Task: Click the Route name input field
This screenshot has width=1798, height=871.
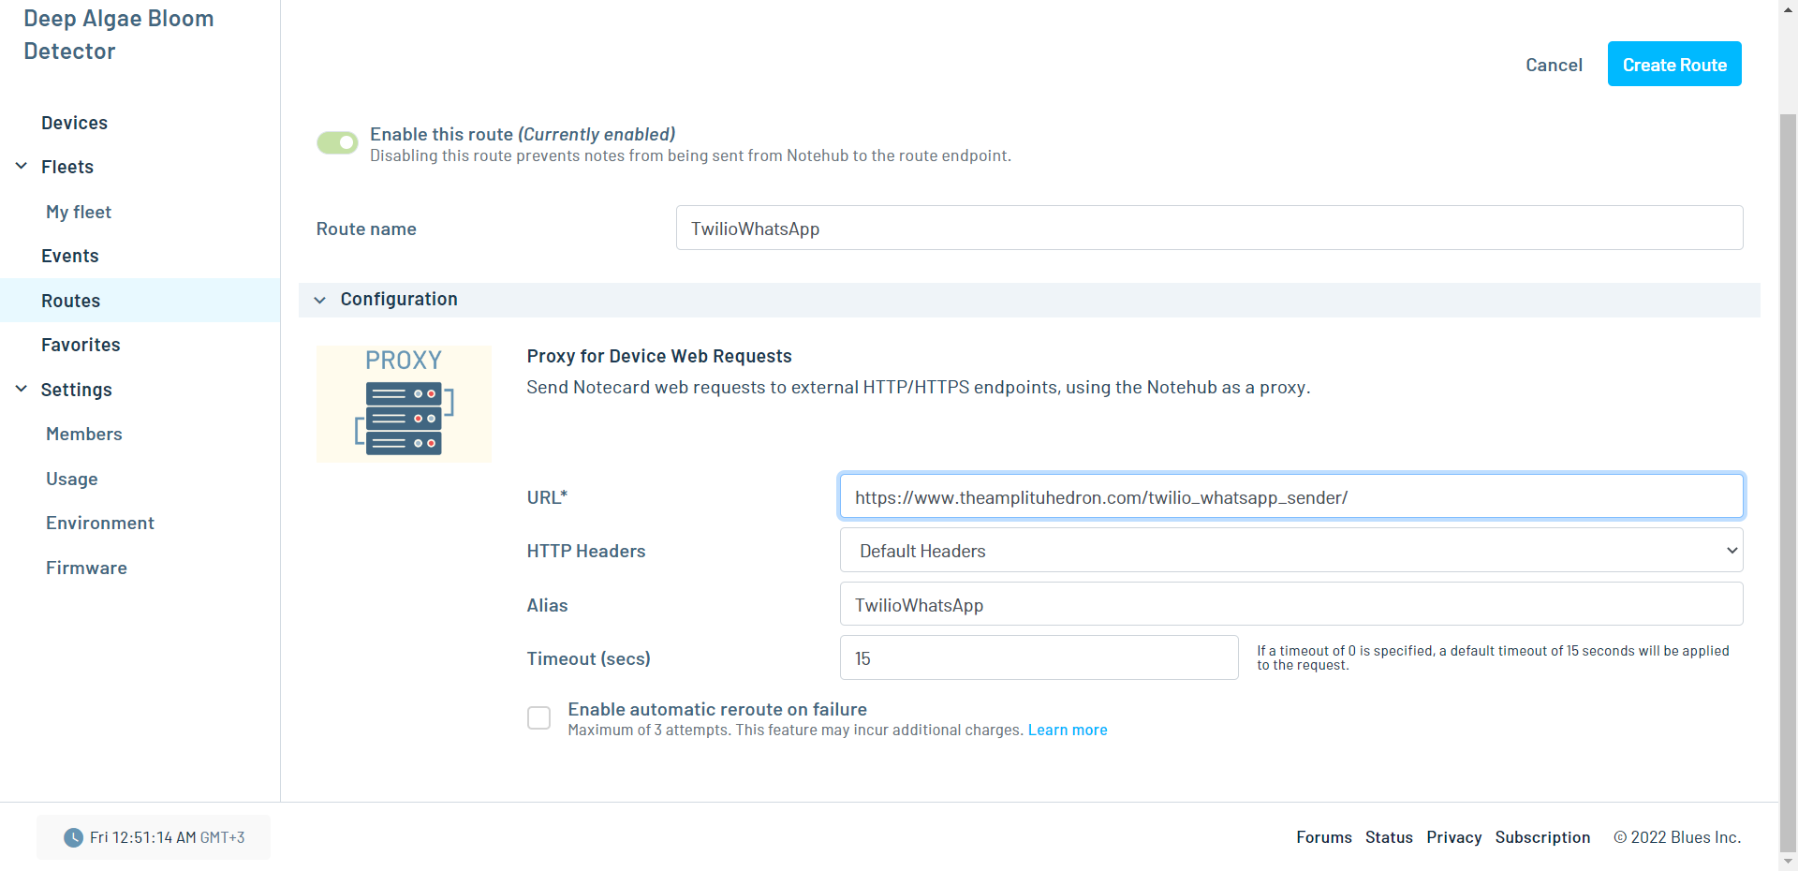Action: 1208,229
